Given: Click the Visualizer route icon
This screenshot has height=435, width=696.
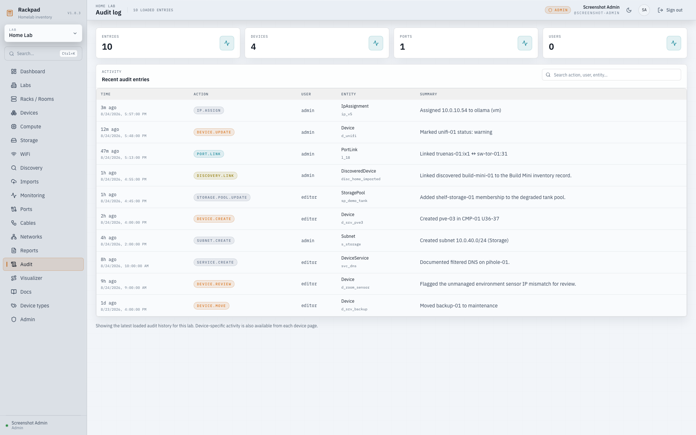Looking at the screenshot, I should coord(14,278).
